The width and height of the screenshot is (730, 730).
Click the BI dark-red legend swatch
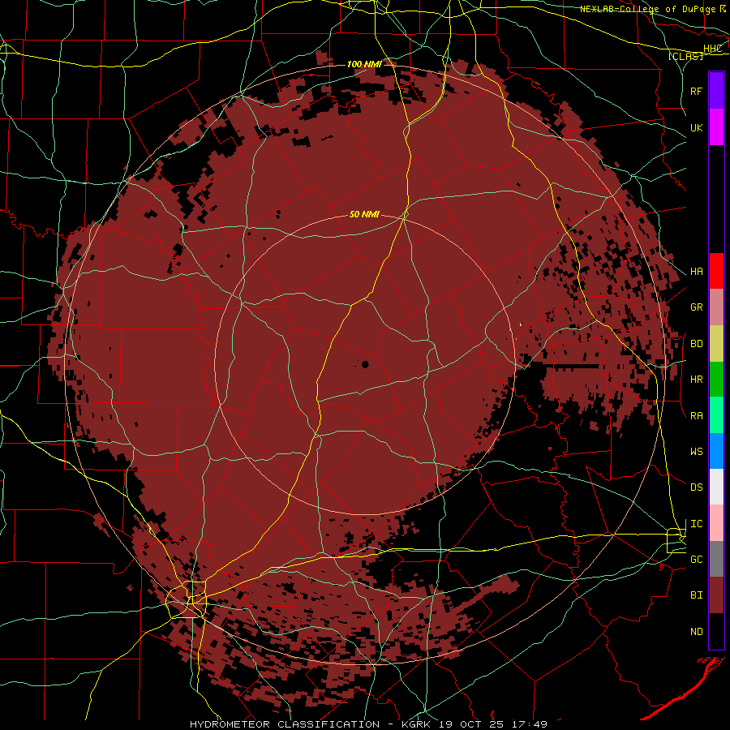point(716,595)
